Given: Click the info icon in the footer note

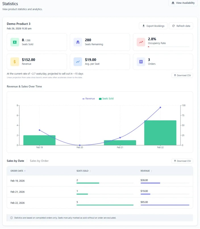Looking at the screenshot, I should pos(11,218).
